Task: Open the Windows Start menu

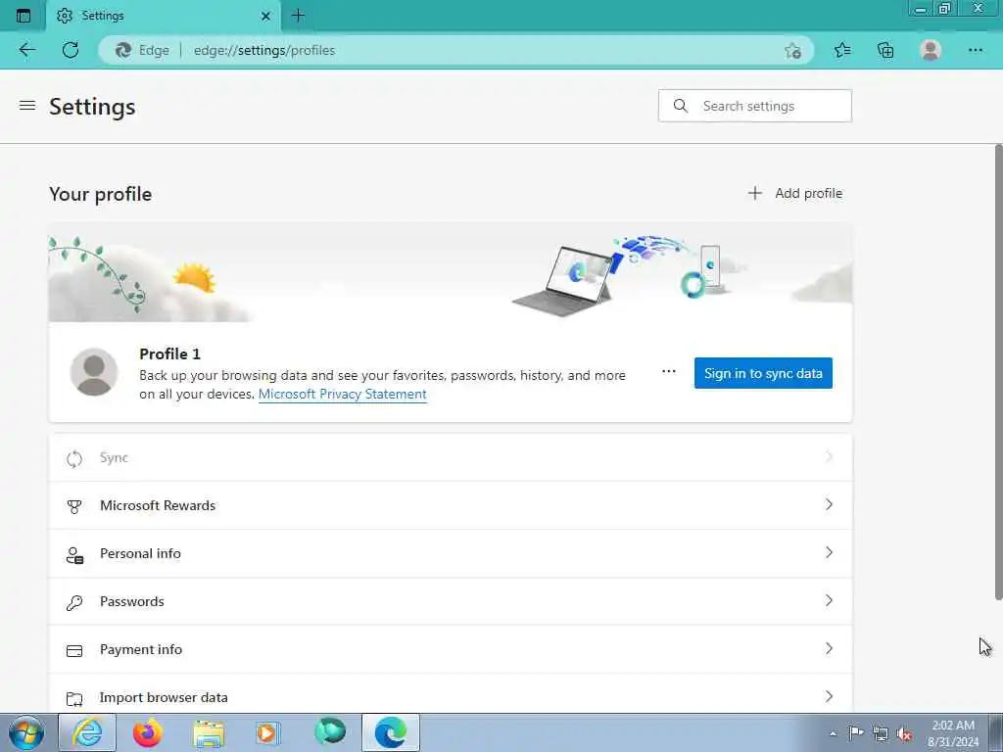Action: (26, 732)
